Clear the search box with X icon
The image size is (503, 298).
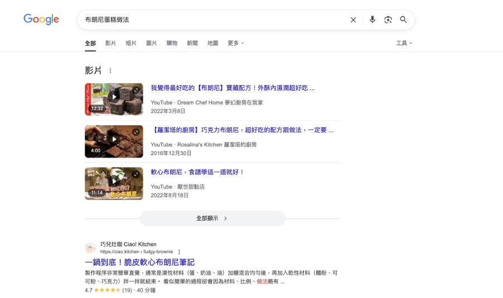click(353, 20)
